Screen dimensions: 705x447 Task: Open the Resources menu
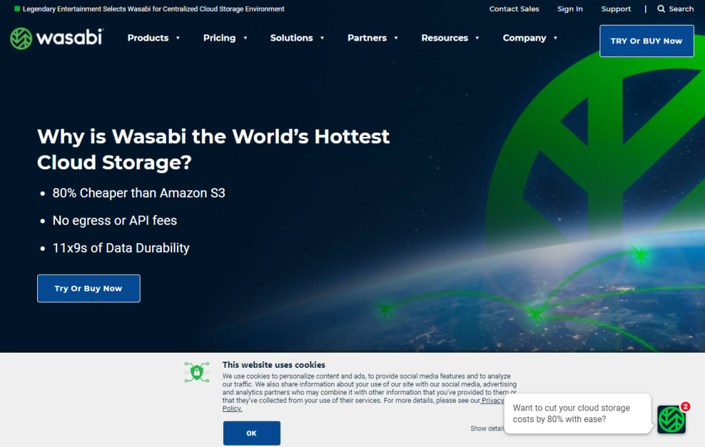pyautogui.click(x=445, y=38)
